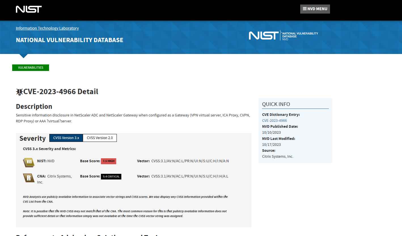Screen dimensions: 402x236
Task: Click the red CNA ribbon badge icon
Action: pos(28,178)
